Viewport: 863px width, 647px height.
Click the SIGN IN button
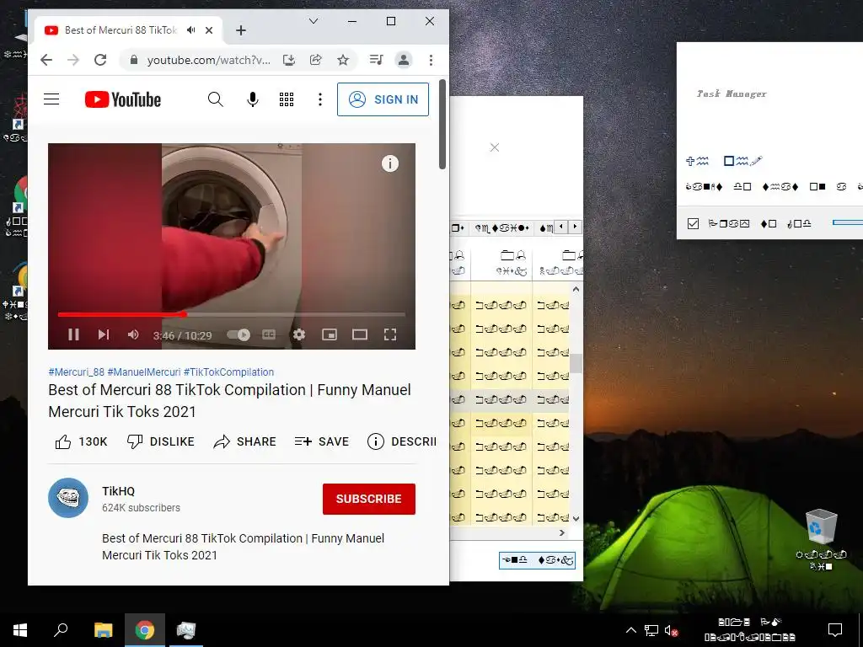[x=383, y=99]
